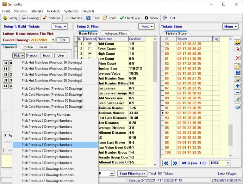Open the Setup 1 Build Tickets Menu dropdown
Image resolution: width=243 pixels, height=184 pixels.
[60, 27]
